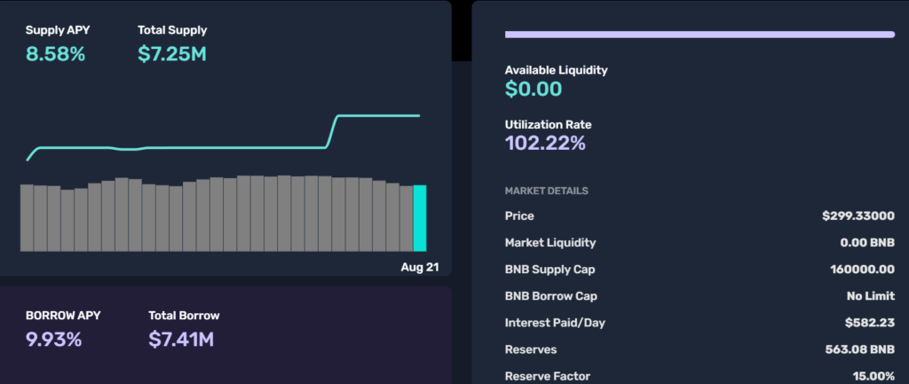Screen dimensions: 909x384
Task: Click the Supply APY label text
Action: point(58,30)
